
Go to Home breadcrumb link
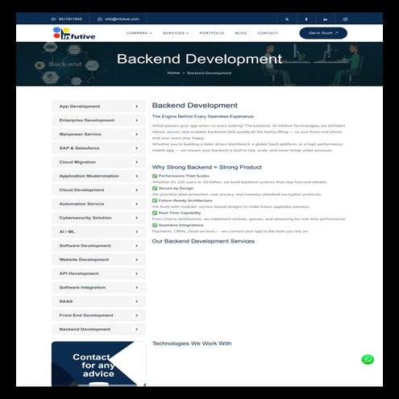pyautogui.click(x=173, y=73)
